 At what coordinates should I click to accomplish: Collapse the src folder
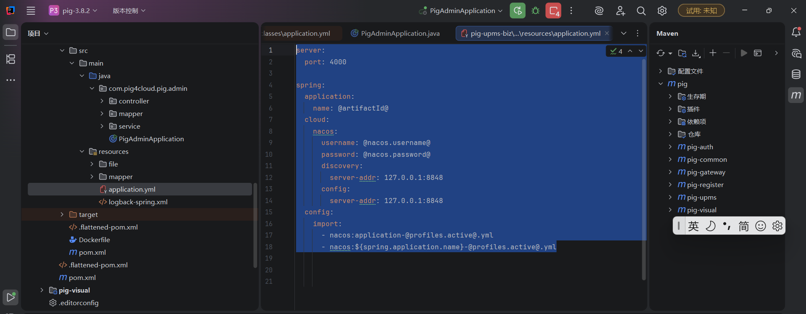pyautogui.click(x=62, y=50)
